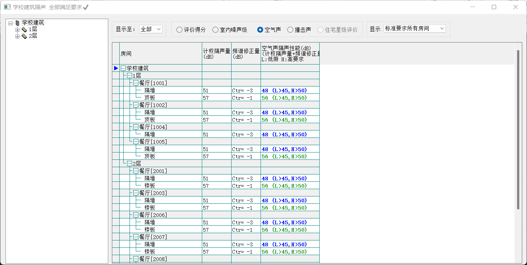Click the 48 (L>45,H>50) value for 餐厅[1004] 隔墙

[284, 135]
